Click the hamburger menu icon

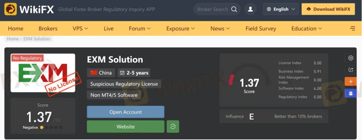point(353,28)
